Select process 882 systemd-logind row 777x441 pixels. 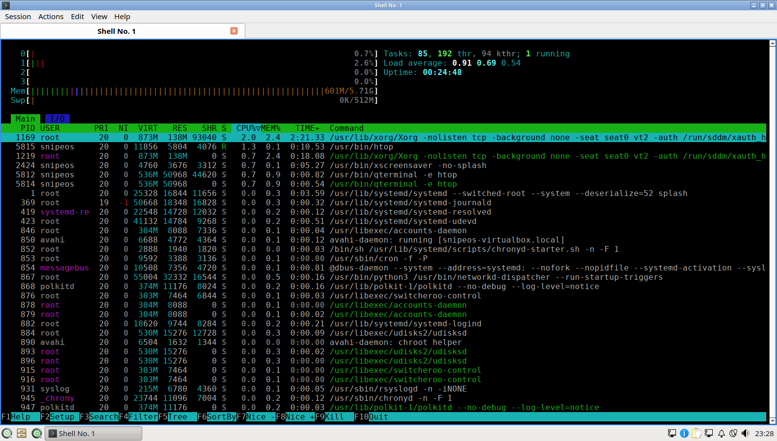click(384, 324)
